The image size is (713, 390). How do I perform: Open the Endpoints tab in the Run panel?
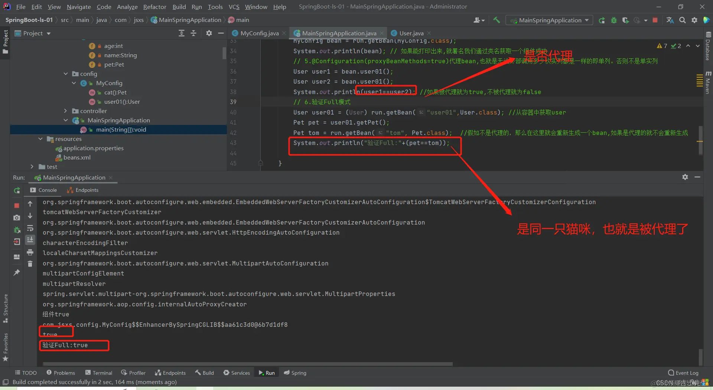pos(83,190)
